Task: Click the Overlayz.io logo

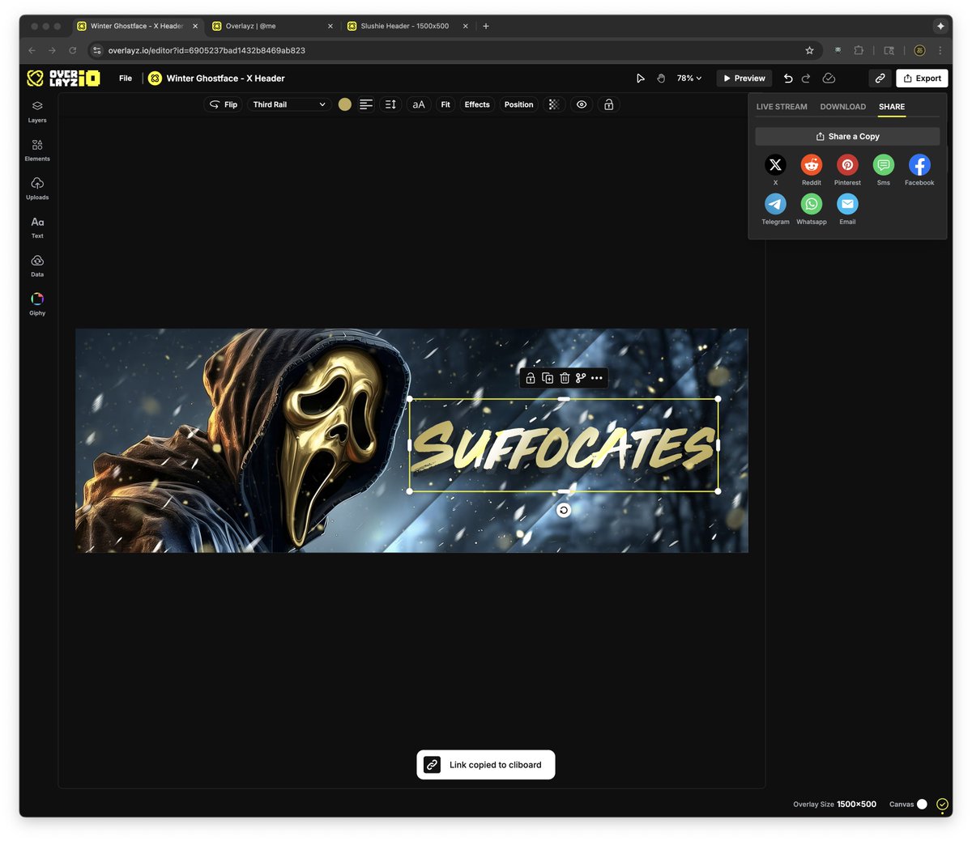Action: pos(63,78)
